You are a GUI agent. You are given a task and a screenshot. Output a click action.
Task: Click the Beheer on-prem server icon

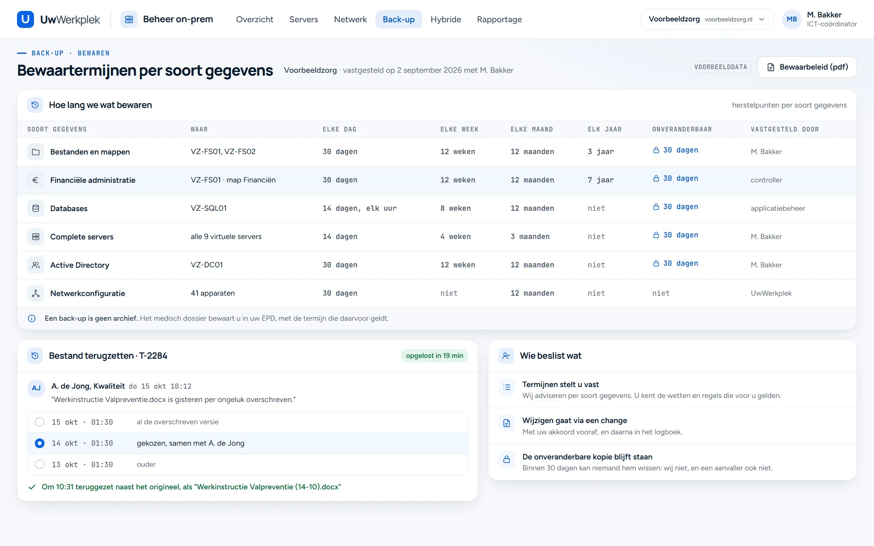(x=129, y=19)
